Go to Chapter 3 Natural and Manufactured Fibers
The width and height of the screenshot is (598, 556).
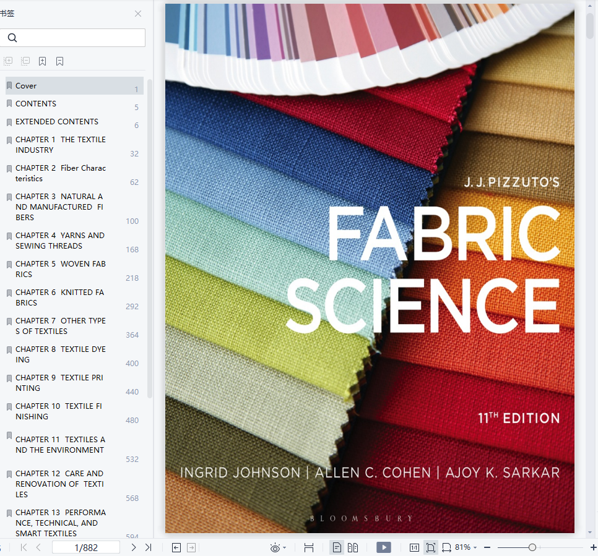[x=74, y=207]
